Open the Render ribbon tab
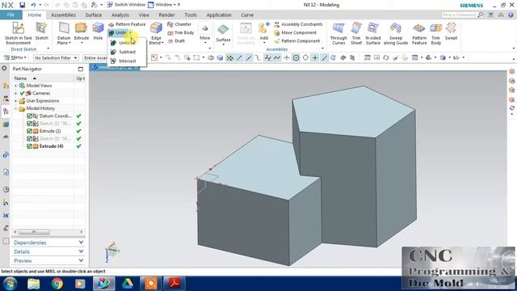 [167, 15]
